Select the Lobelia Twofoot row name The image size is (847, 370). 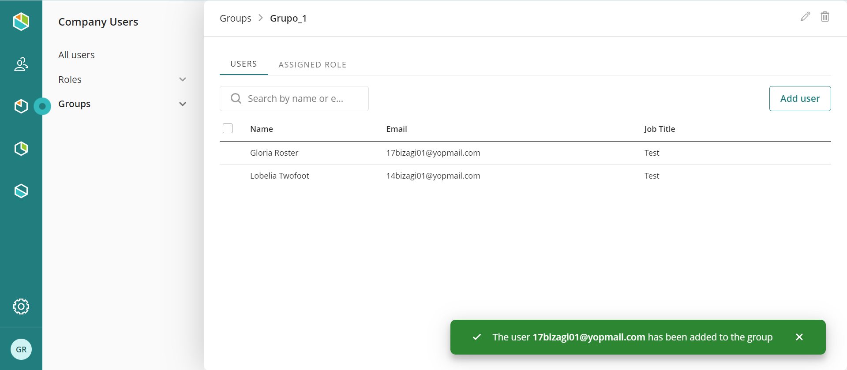pos(279,176)
